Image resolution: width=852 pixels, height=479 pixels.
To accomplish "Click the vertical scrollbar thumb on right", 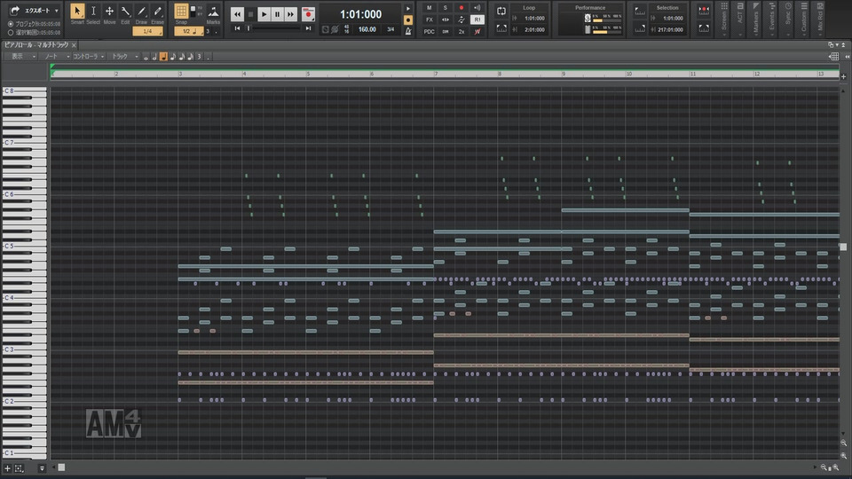I will click(843, 247).
